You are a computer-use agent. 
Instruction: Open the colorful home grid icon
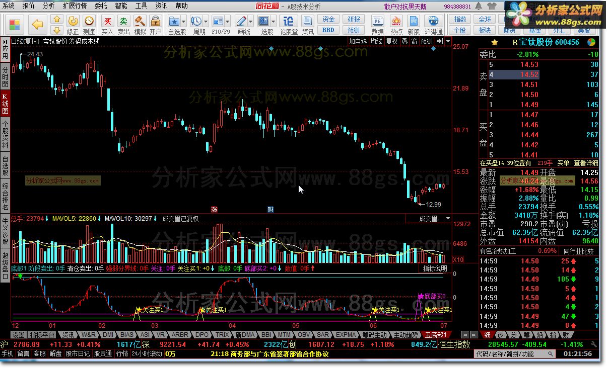[15, 24]
